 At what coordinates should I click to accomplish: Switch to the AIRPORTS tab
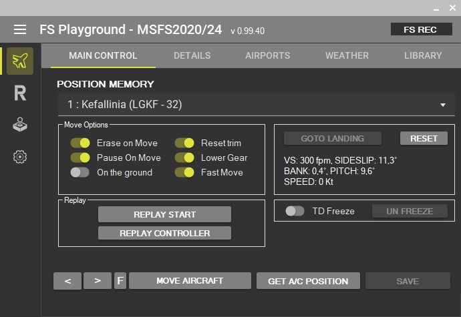[x=267, y=55]
